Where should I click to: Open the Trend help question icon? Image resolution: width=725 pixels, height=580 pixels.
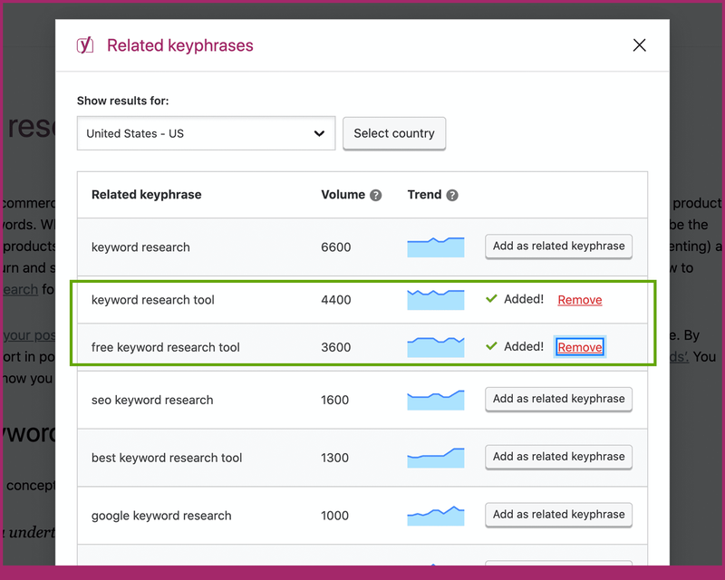452,195
